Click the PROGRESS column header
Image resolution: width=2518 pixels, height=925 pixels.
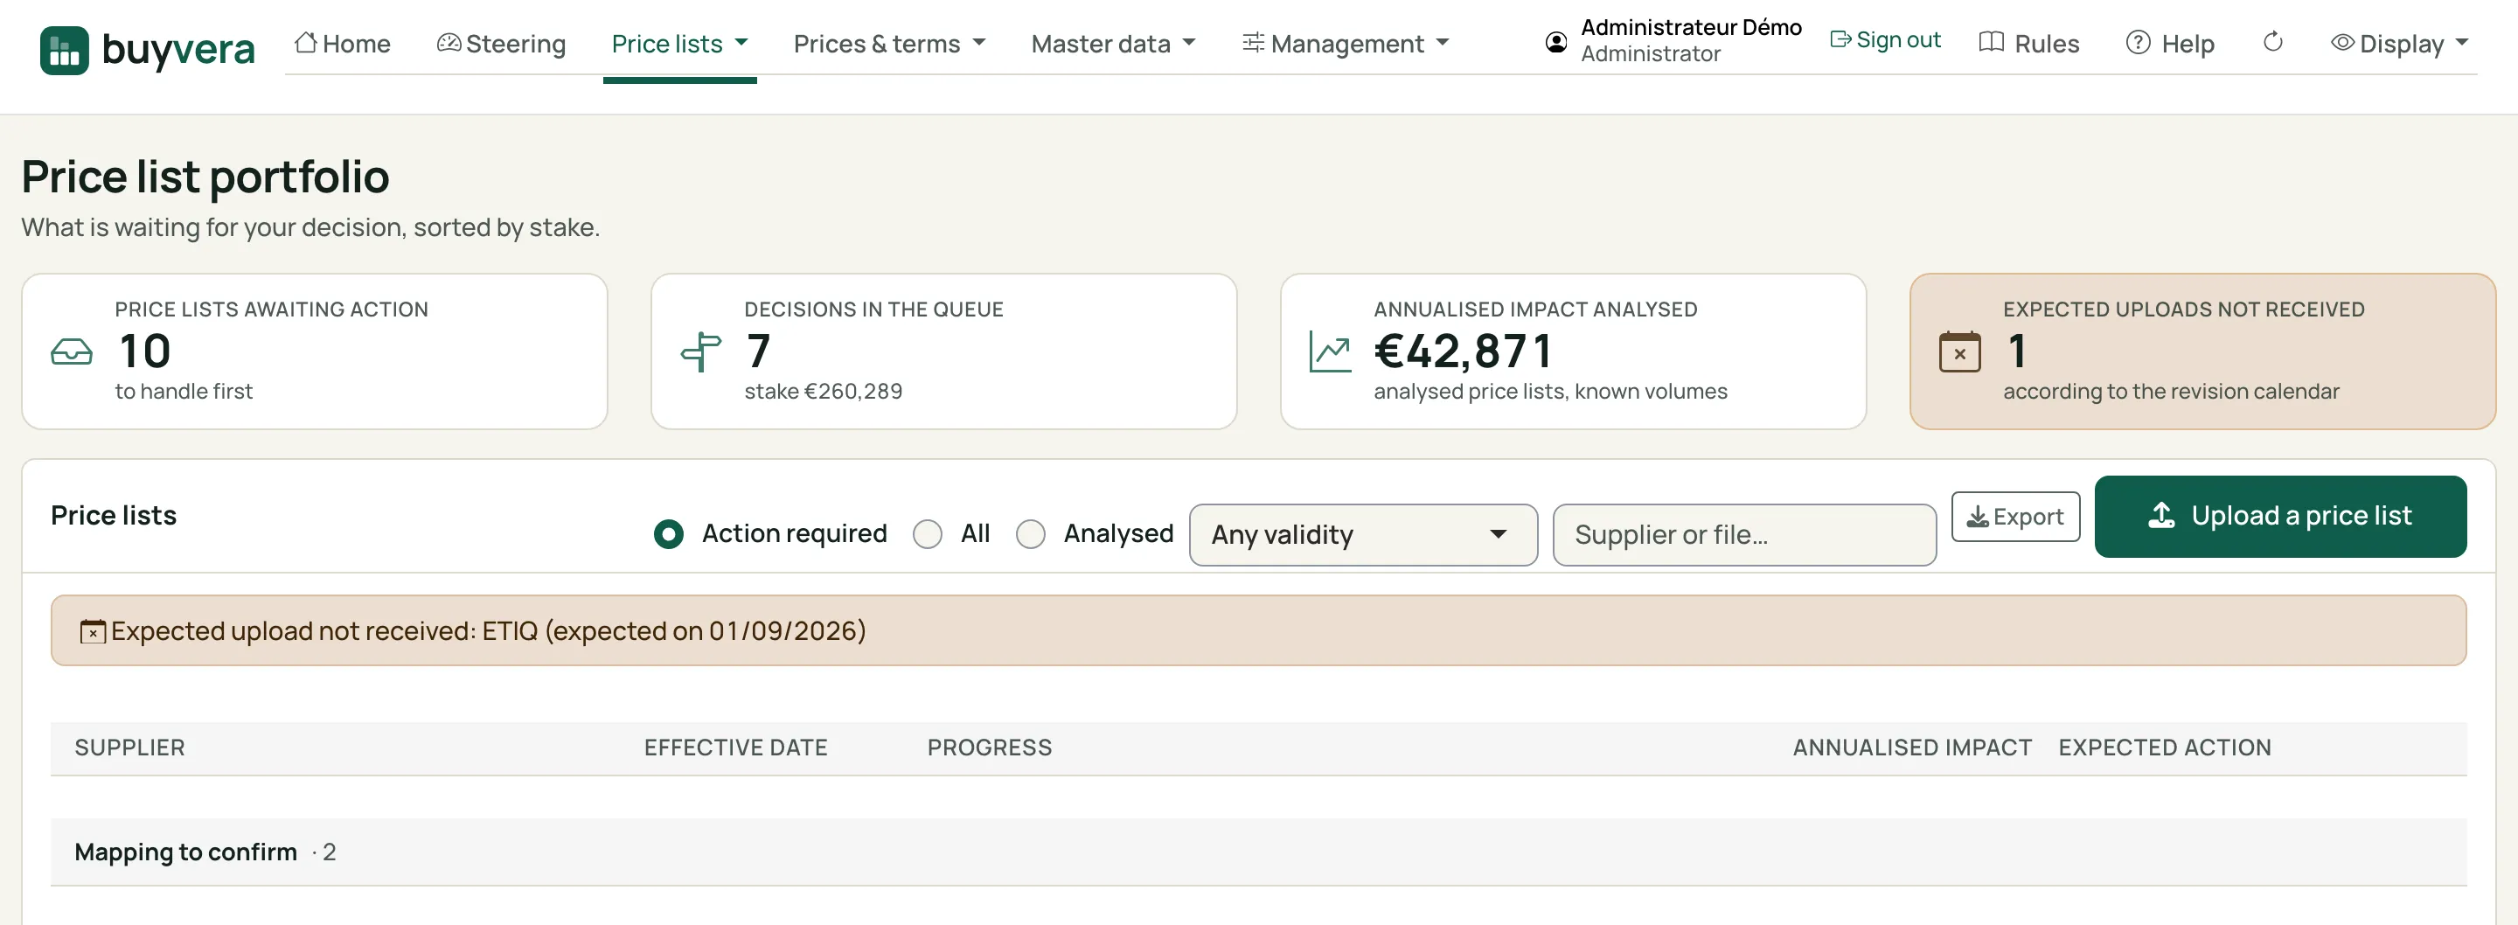[989, 748]
